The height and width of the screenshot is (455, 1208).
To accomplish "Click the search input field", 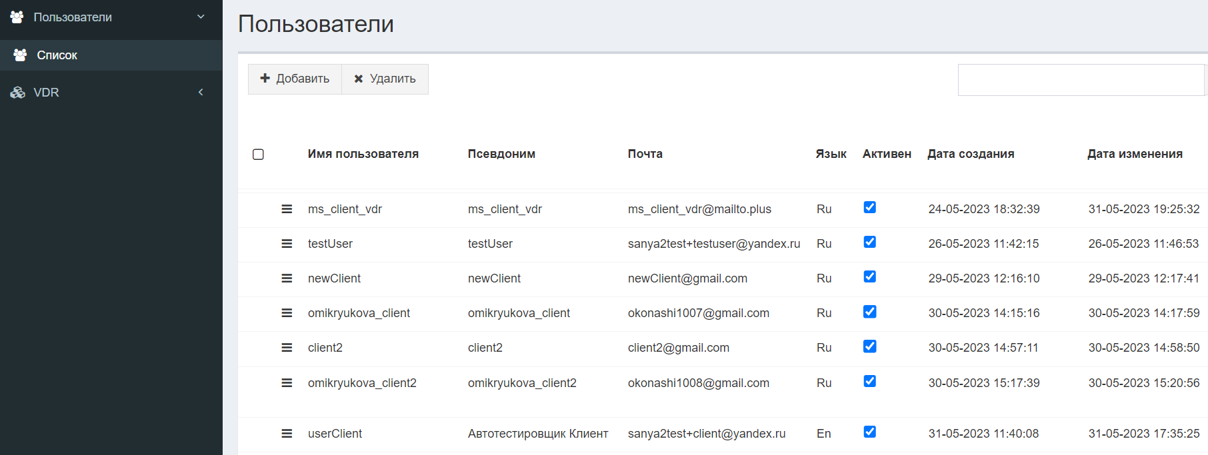I will click(1080, 80).
